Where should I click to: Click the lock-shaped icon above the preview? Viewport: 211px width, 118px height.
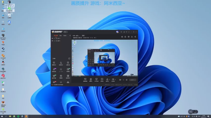[x=125, y=37]
